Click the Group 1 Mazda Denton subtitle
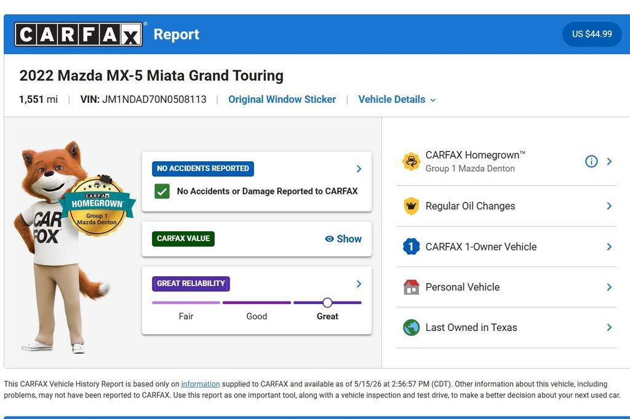630x419 pixels. pos(470,169)
